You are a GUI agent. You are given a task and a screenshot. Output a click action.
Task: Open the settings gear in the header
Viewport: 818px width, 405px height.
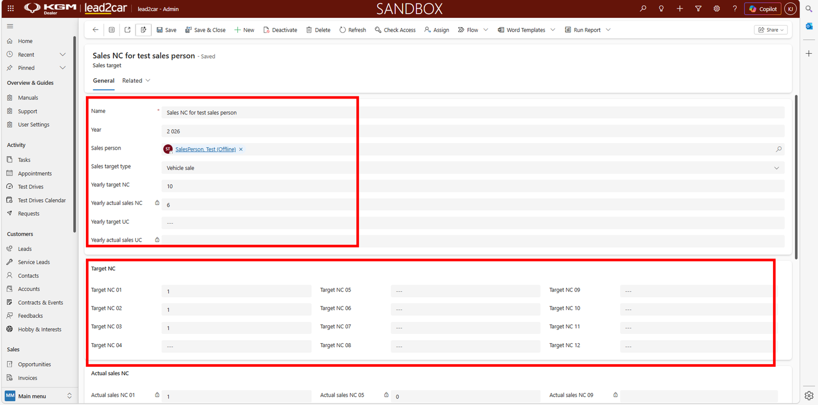pos(717,9)
